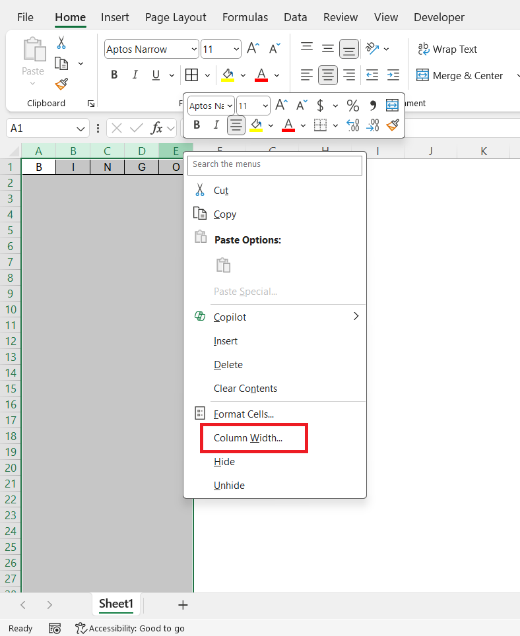Decrease decimal in mini toolbar
Image resolution: width=520 pixels, height=636 pixels.
[373, 125]
